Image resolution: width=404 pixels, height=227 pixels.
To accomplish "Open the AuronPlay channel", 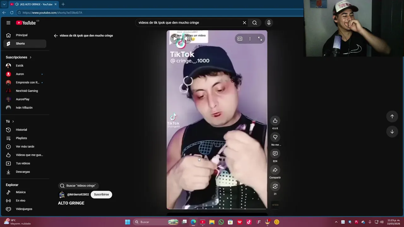I will pyautogui.click(x=25, y=99).
